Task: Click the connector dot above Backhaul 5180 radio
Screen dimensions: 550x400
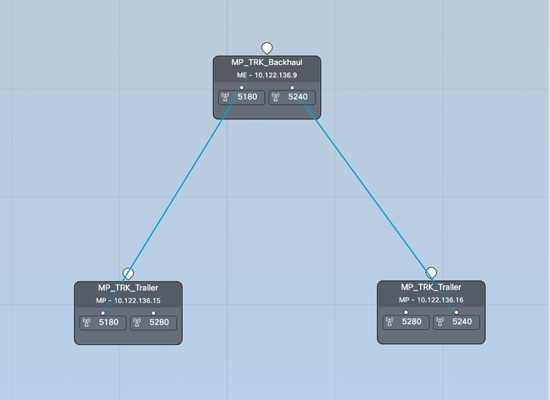Action: 242,88
